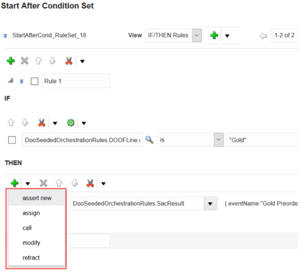The height and width of the screenshot is (273, 301).
Task: Click the Rule 1 name field
Action: (76, 81)
